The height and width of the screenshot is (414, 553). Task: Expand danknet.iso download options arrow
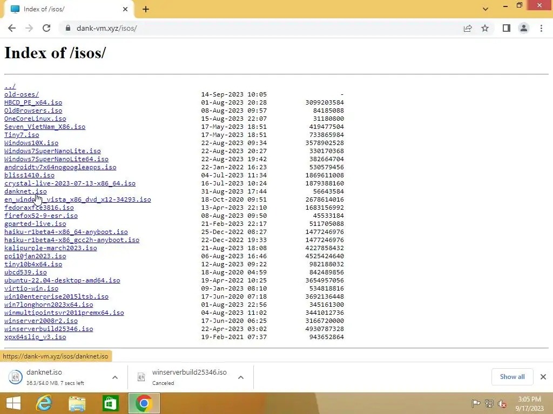tap(115, 377)
